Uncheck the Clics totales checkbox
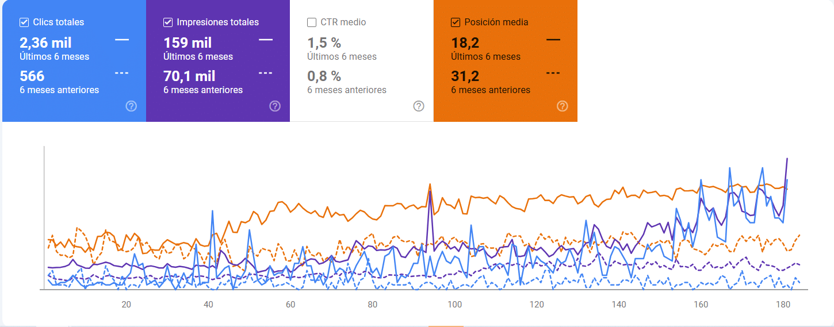The image size is (834, 327). click(24, 22)
